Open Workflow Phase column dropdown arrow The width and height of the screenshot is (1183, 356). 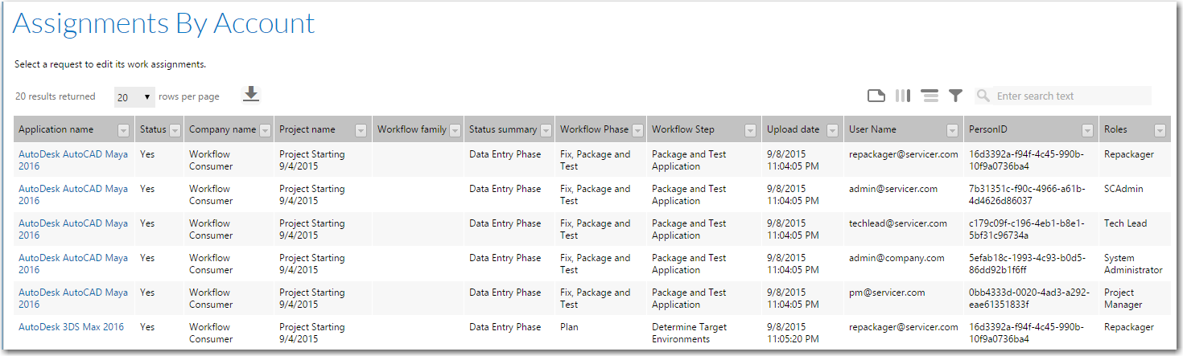(x=637, y=130)
